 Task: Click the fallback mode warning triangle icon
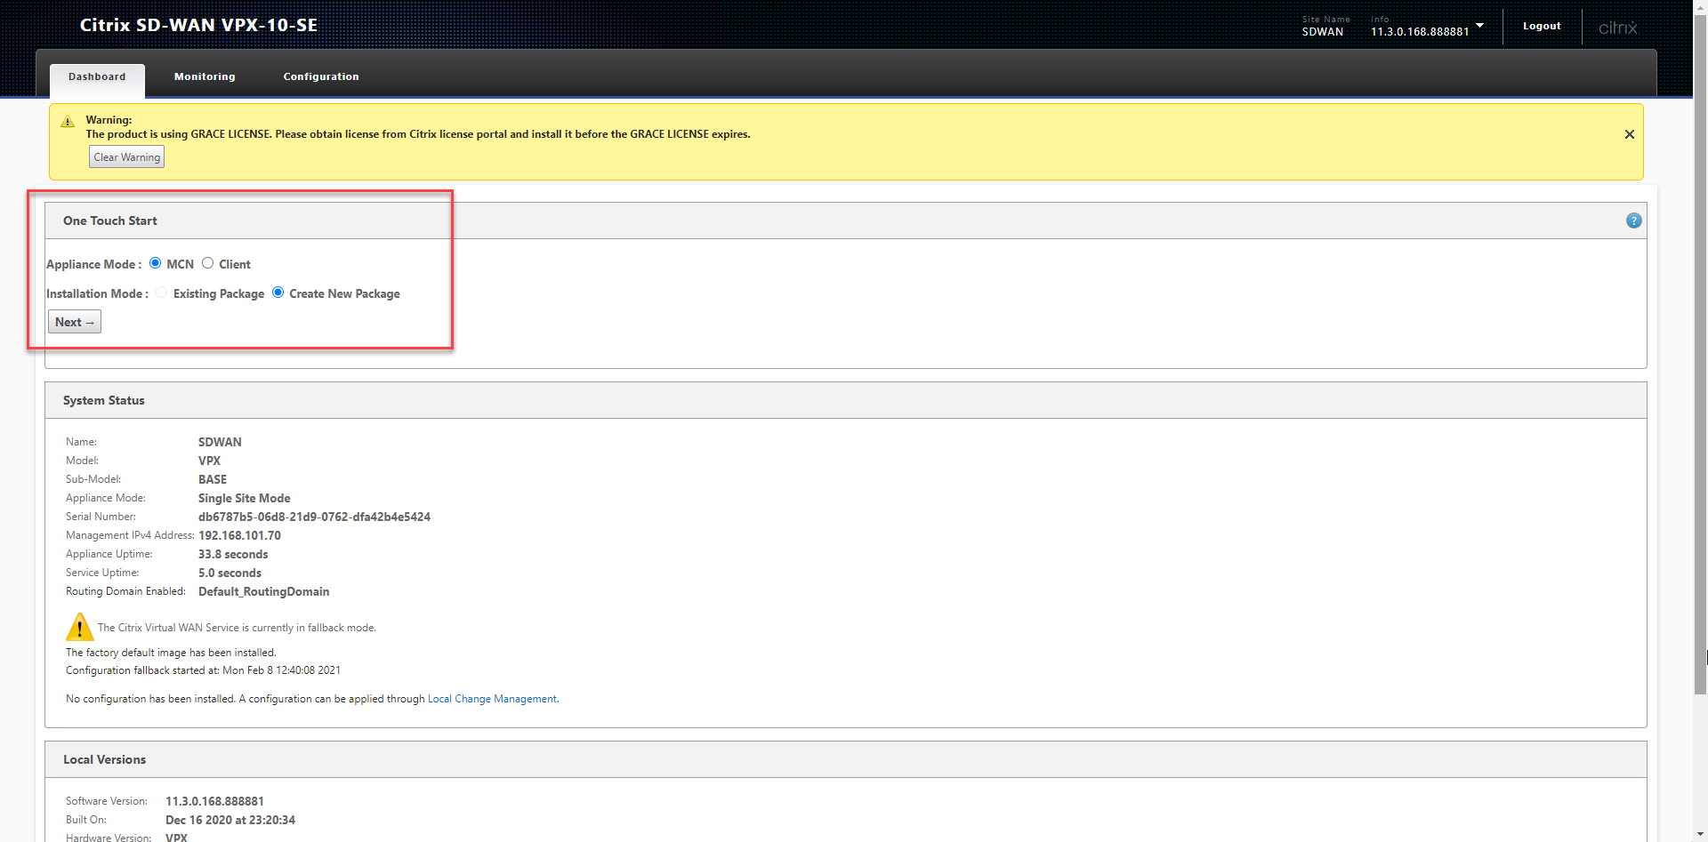coord(79,627)
